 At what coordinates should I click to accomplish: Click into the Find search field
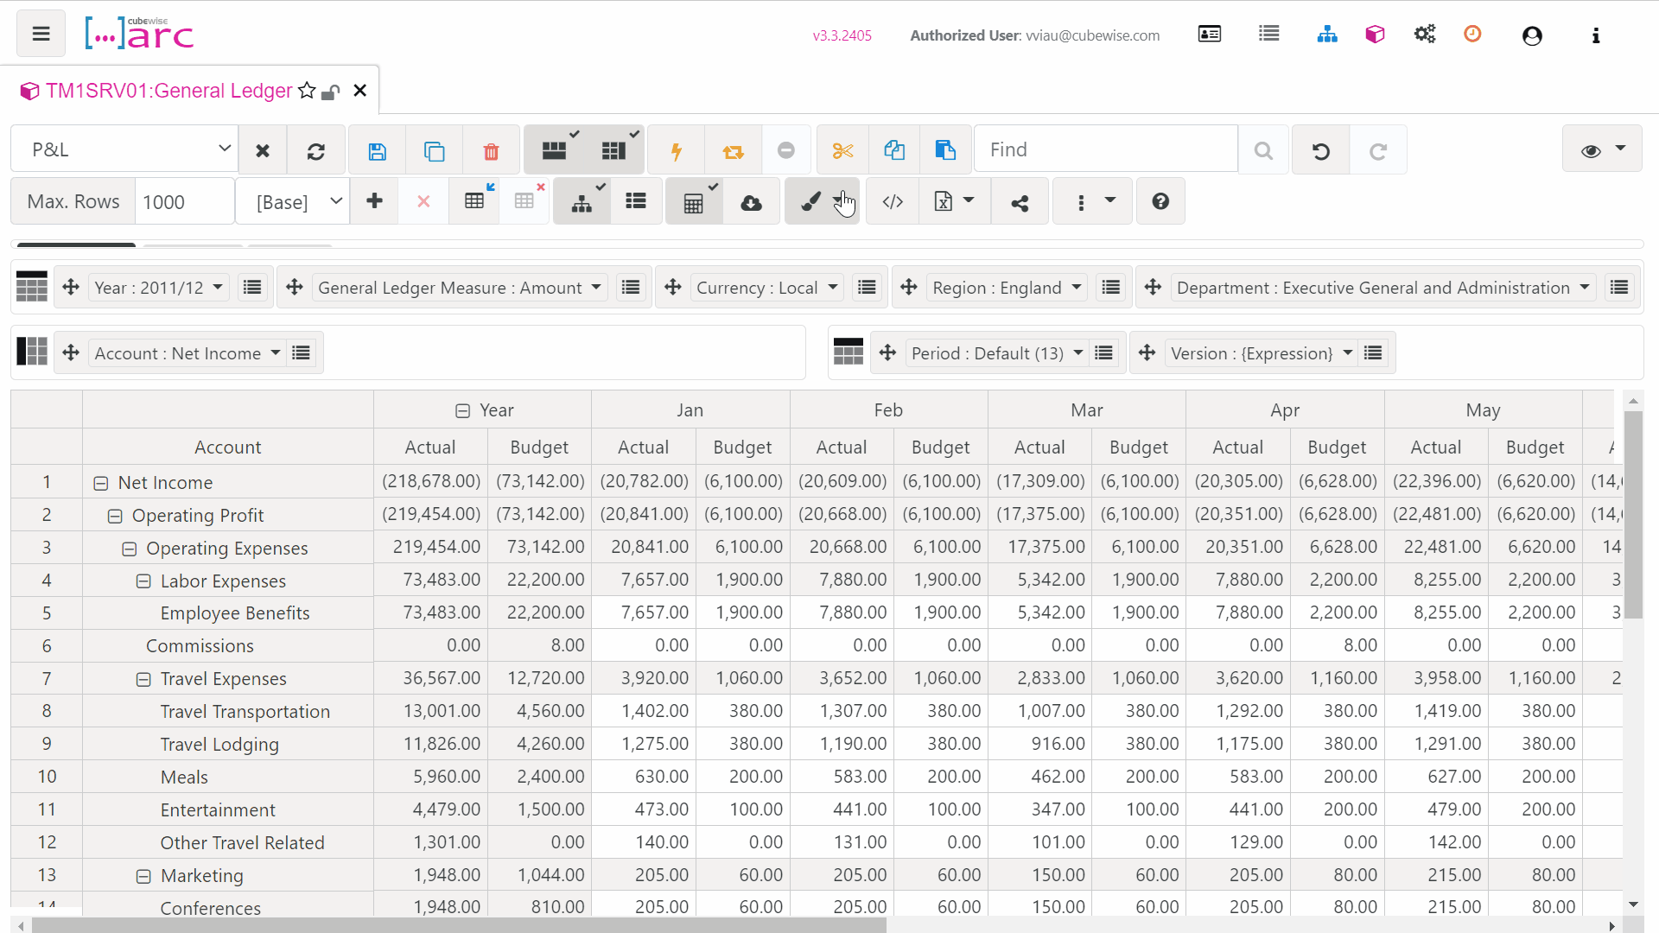click(x=1105, y=149)
